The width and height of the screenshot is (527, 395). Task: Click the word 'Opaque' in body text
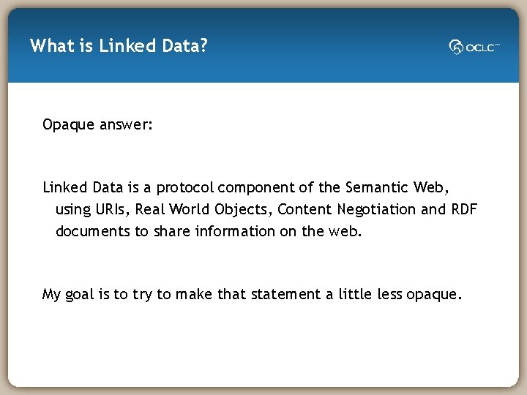click(x=68, y=125)
